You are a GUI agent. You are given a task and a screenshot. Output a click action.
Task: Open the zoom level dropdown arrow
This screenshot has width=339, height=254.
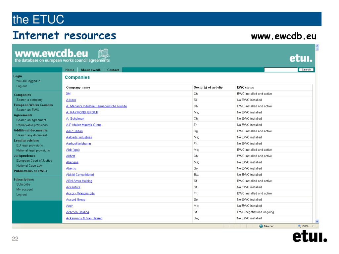point(313,226)
